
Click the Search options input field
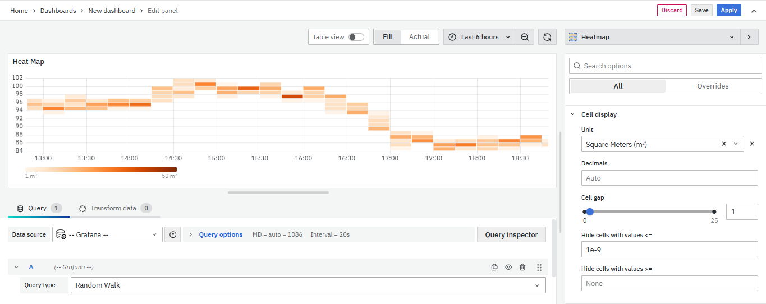tap(668, 66)
